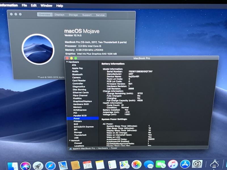Collapse the Hardware section triangle
Screen dimensions: 227x170
67,62
